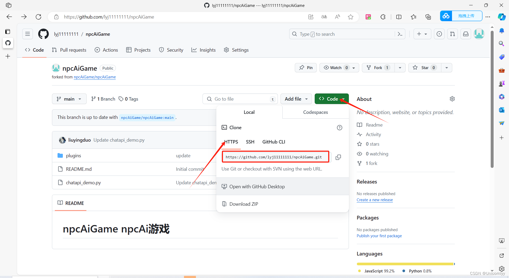The width and height of the screenshot is (509, 278).
Task: Open Edge sidebar tools briefcase icon
Action: (502, 70)
